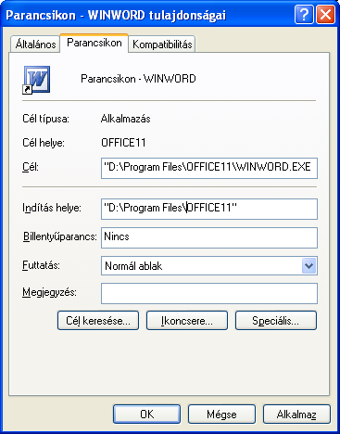Open the Speciális advanced options
Screen dimensions: 340x434
276,321
